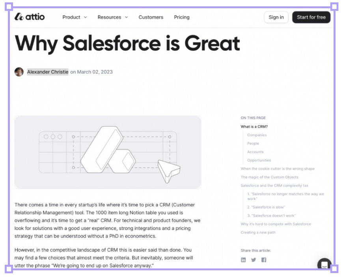Jump to hard to compete with Salesforce
This screenshot has height=277, width=345.
tap(276, 224)
